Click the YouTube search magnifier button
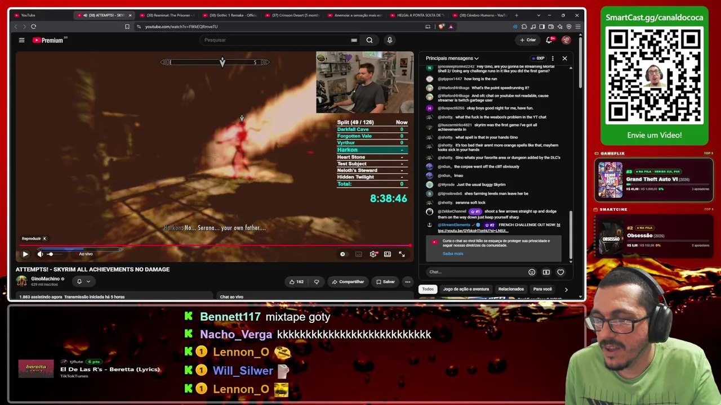 click(x=370, y=40)
